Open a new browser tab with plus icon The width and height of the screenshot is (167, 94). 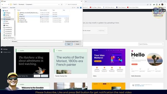pyautogui.click(x=86, y=1)
